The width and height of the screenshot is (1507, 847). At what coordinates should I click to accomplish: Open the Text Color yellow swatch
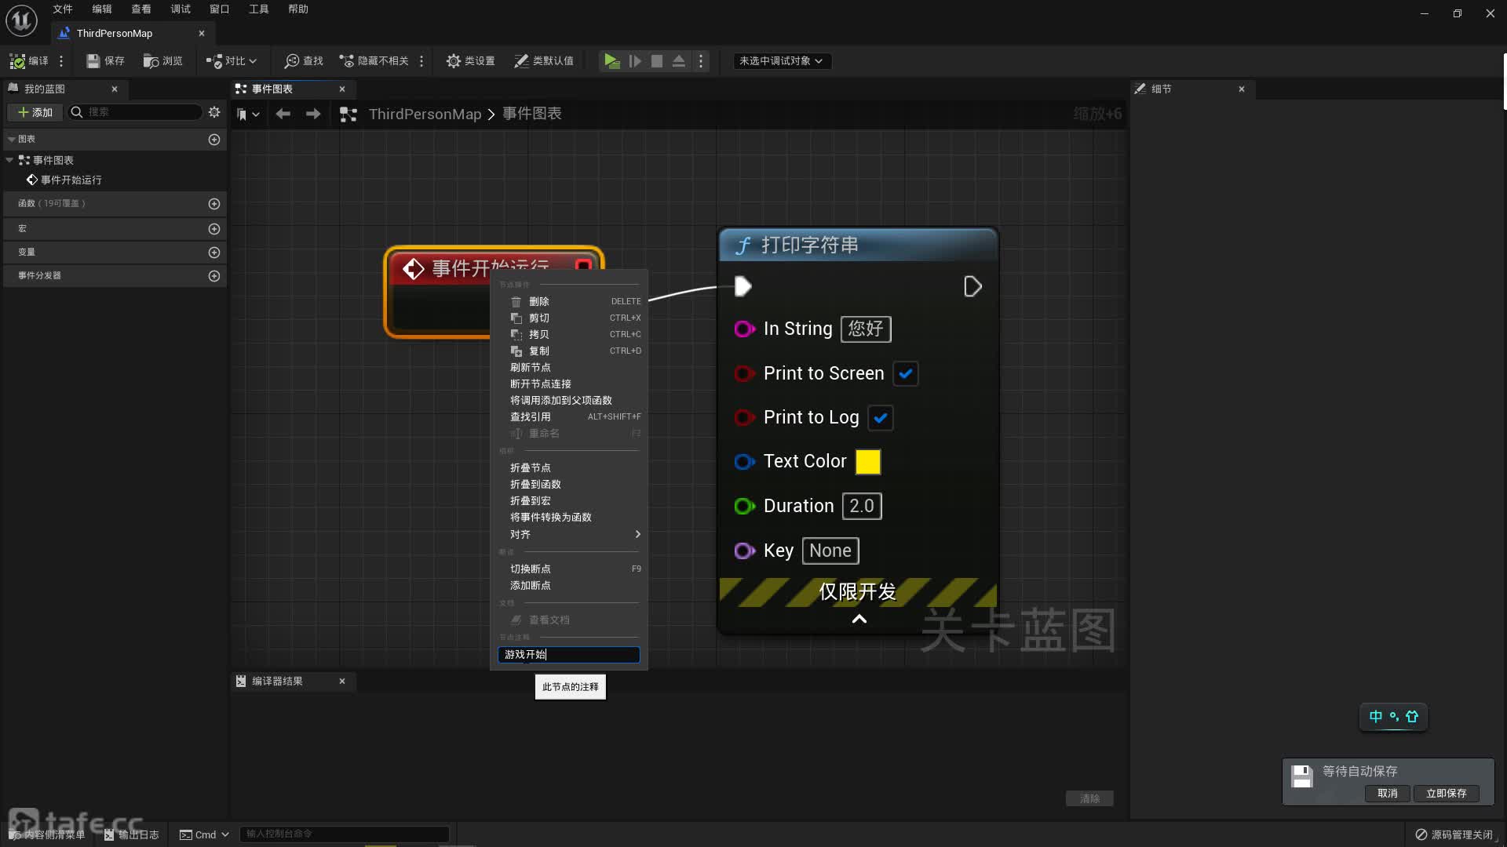(867, 462)
